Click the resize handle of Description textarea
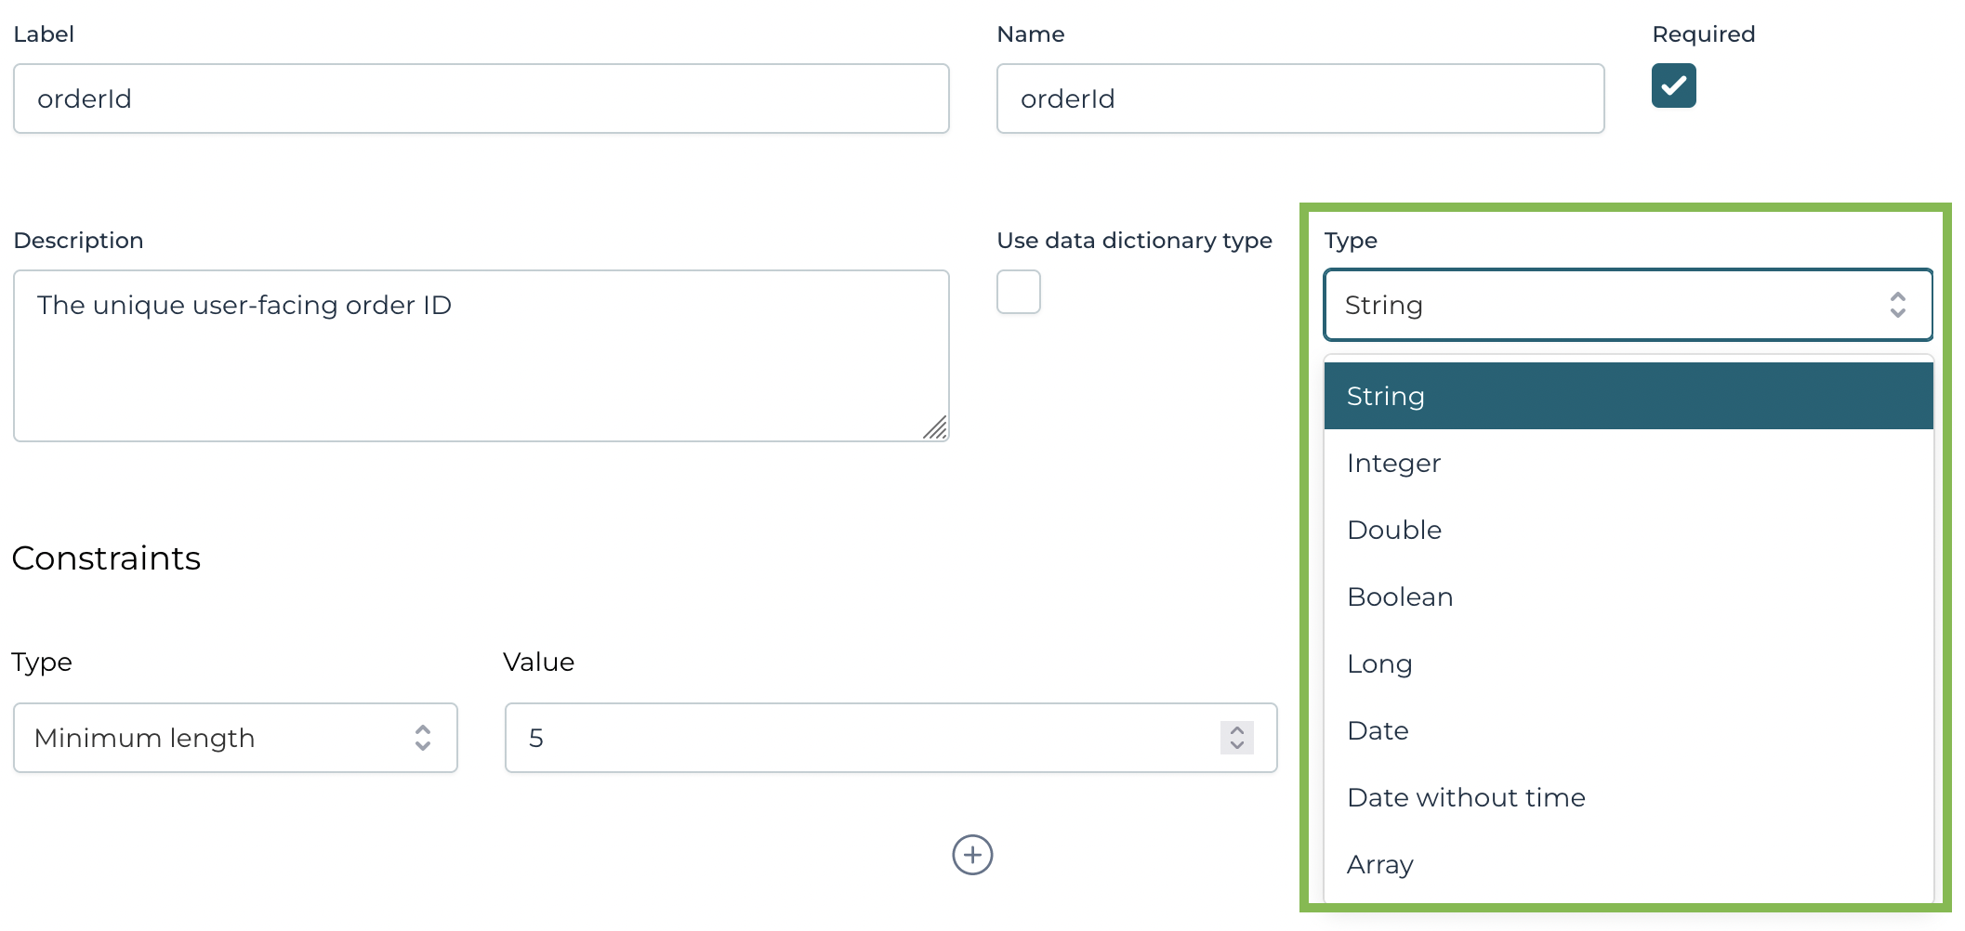 point(937,427)
